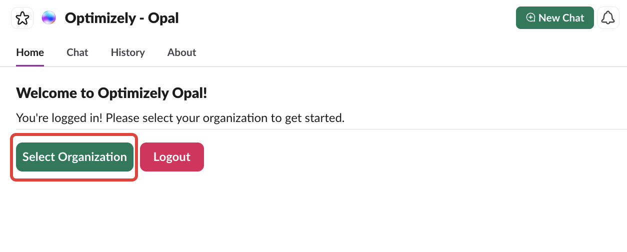Viewport: 627px width, 252px height.
Task: Click the word Opal in the header title
Action: (163, 18)
